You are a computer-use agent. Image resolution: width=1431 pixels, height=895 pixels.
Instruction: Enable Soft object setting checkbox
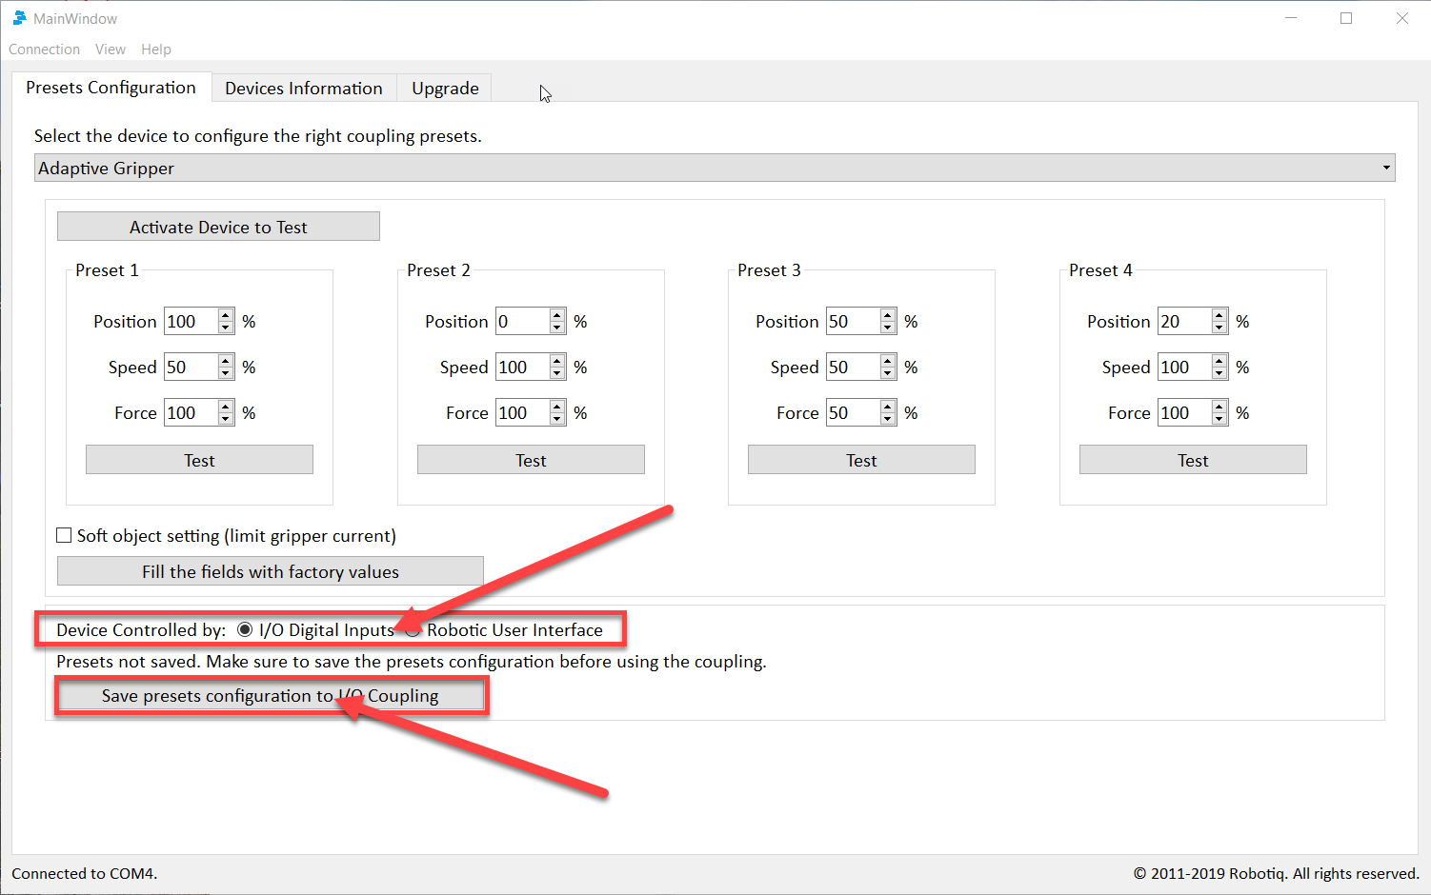tap(64, 535)
